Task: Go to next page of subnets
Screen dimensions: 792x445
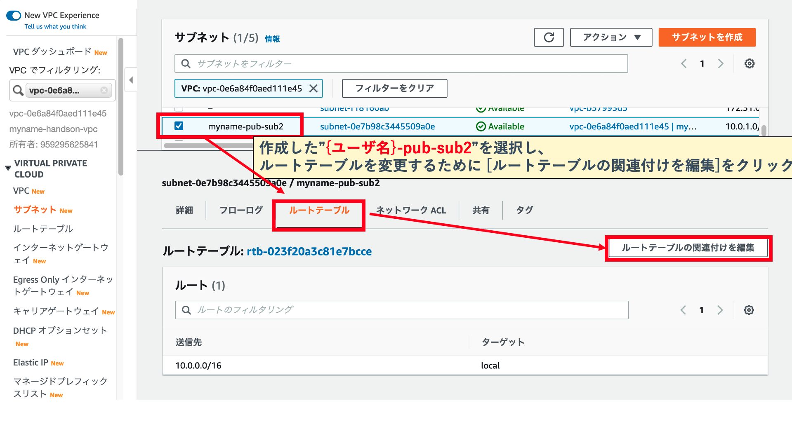Action: (x=720, y=63)
